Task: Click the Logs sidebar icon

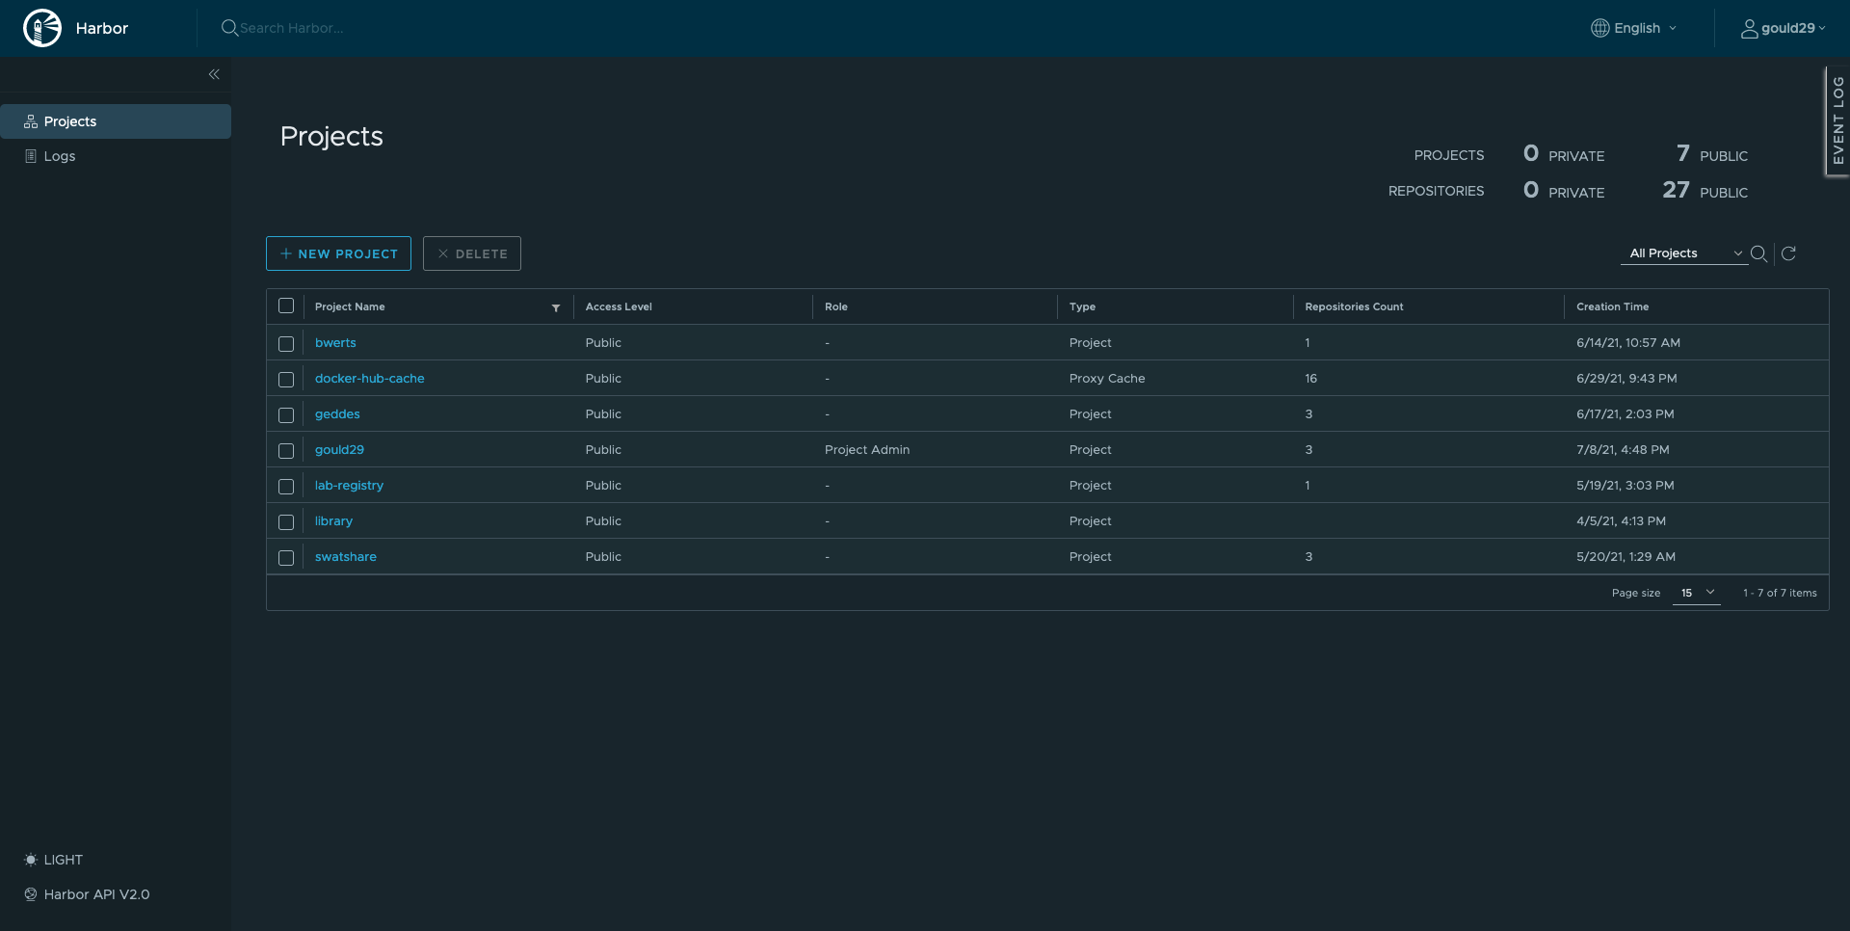Action: tap(31, 155)
